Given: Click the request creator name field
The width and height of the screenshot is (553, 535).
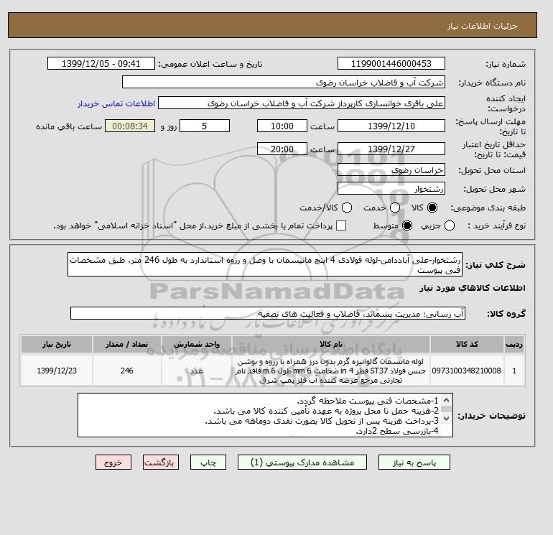Looking at the screenshot, I should (302, 103).
